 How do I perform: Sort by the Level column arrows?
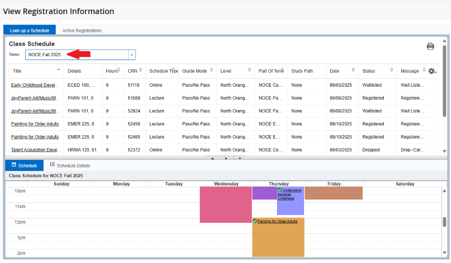(x=249, y=70)
